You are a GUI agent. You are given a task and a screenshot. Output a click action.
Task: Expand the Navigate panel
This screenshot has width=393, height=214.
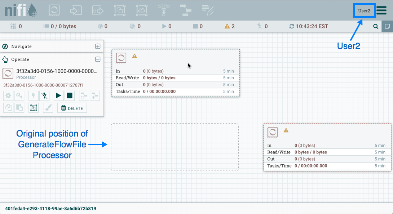click(98, 46)
